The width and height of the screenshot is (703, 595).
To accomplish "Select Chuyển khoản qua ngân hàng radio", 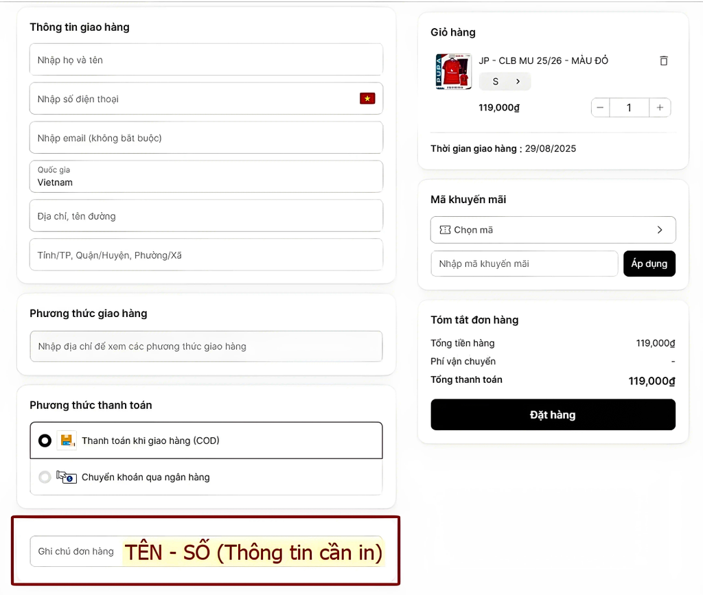I will point(45,477).
